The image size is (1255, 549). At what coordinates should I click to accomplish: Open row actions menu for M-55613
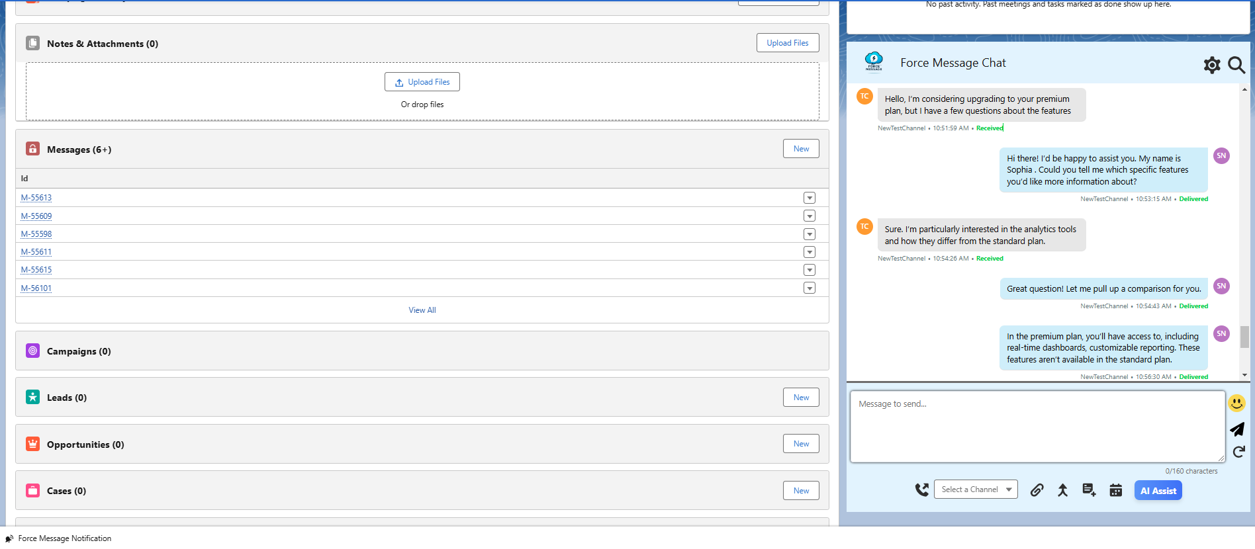(x=809, y=198)
